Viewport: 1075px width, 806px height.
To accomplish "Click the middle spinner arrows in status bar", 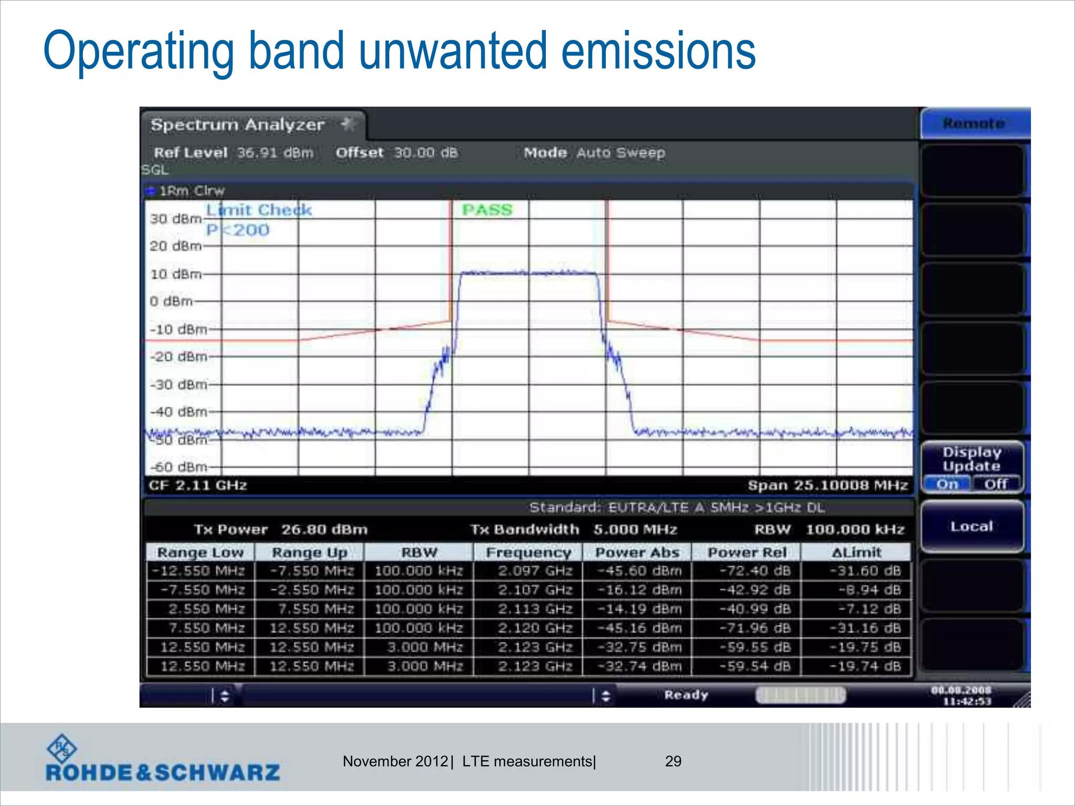I will [x=606, y=696].
